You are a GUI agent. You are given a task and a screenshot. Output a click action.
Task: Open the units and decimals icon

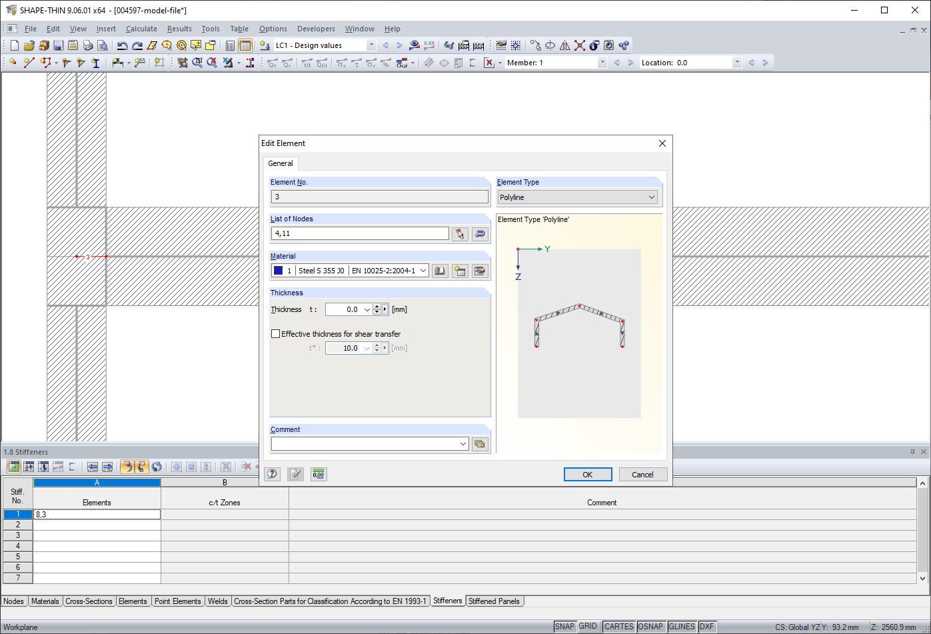(319, 474)
